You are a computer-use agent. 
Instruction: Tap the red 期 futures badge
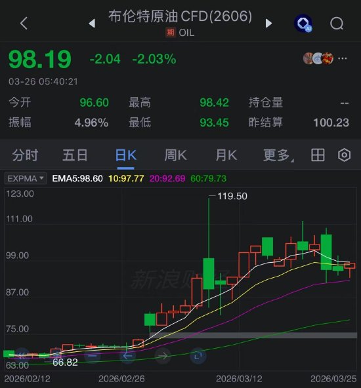(x=170, y=32)
